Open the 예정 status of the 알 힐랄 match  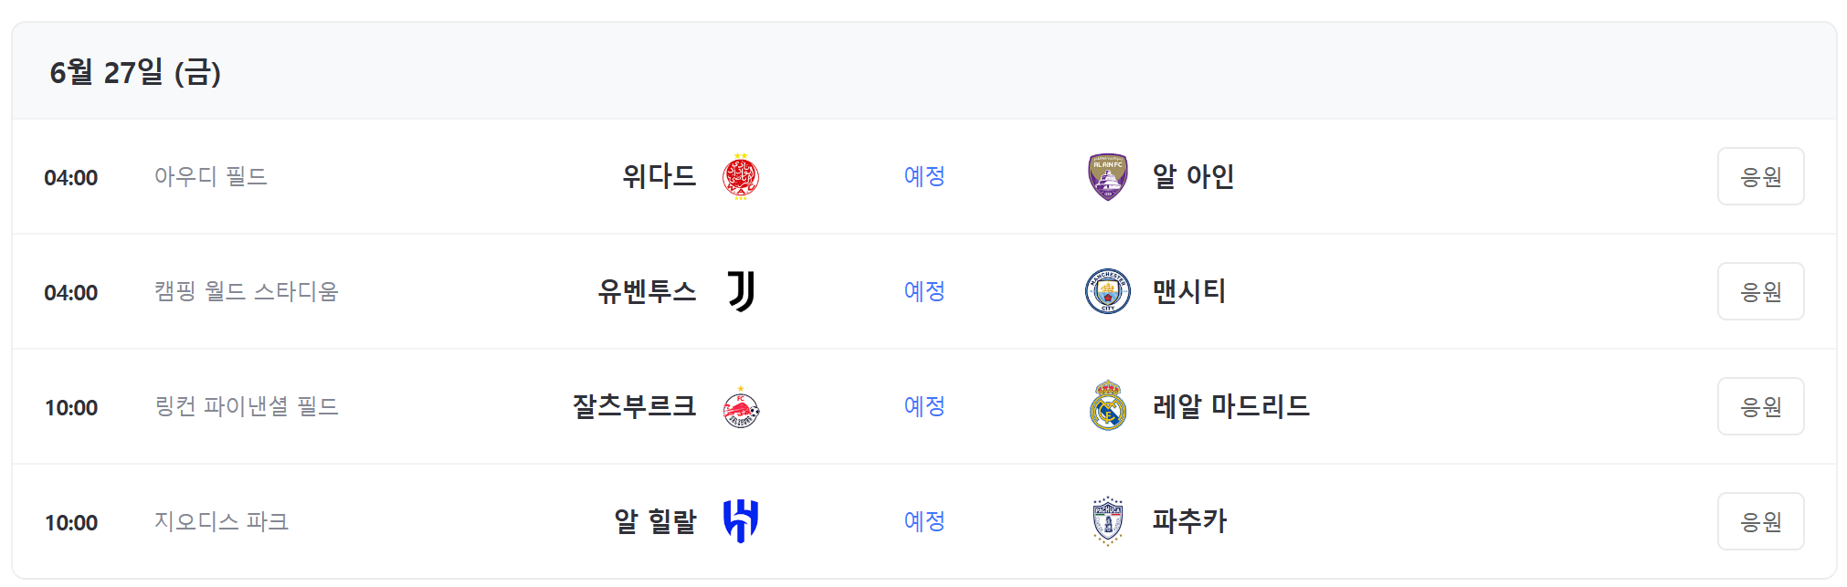[x=924, y=520]
